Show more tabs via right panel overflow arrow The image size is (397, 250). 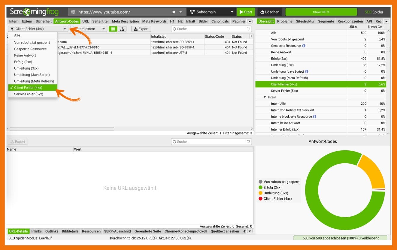(x=386, y=21)
